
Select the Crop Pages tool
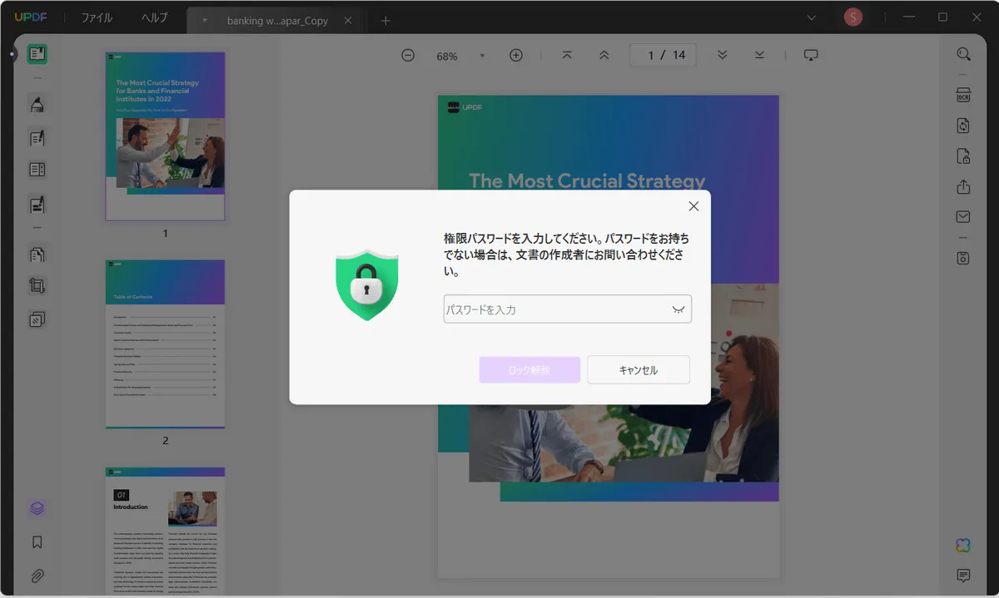coord(37,286)
